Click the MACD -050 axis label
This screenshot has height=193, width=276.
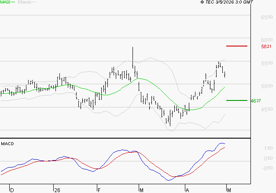[267, 168]
